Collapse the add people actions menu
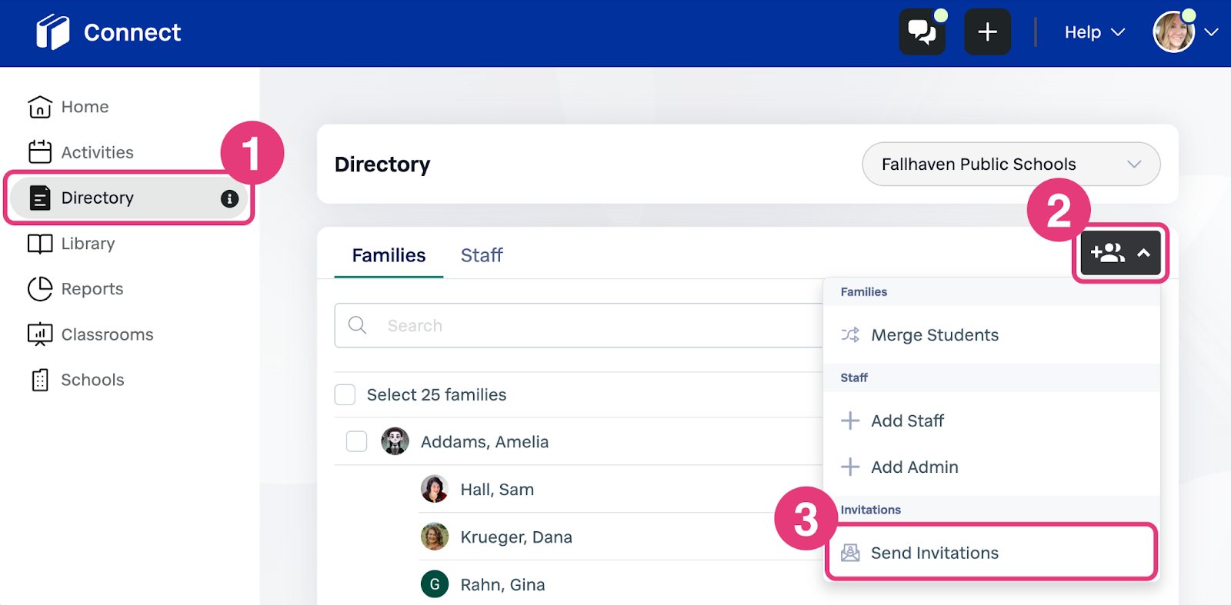Viewport: 1231px width, 605px height. 1120,253
